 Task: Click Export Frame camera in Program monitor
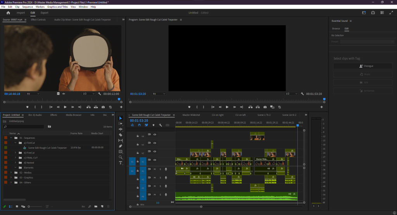264,107
